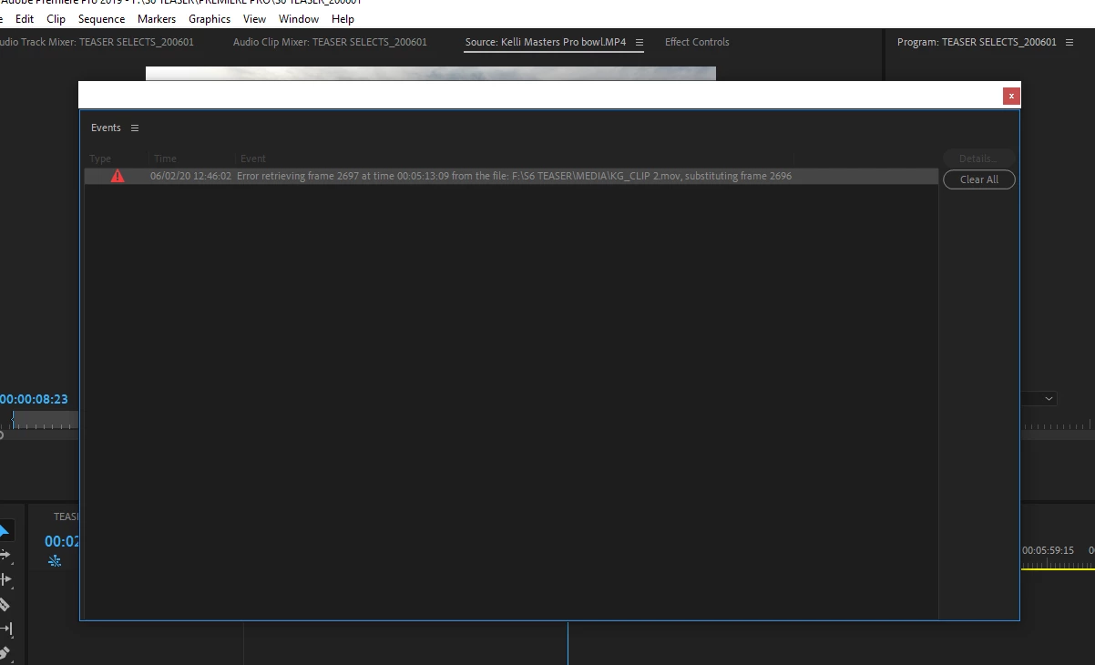Click the Source timecode 00:00:08:23

[34, 399]
